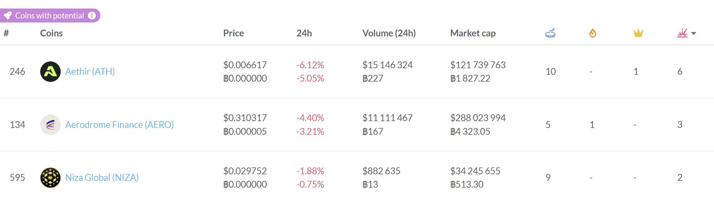The width and height of the screenshot is (714, 203).
Task: Click the rocket icon in the purple badge
Action: tap(8, 16)
